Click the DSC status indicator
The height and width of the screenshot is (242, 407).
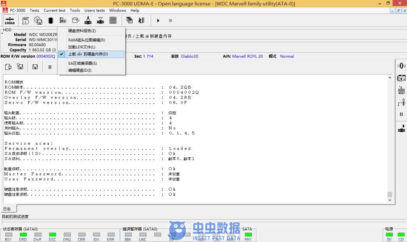52,235
